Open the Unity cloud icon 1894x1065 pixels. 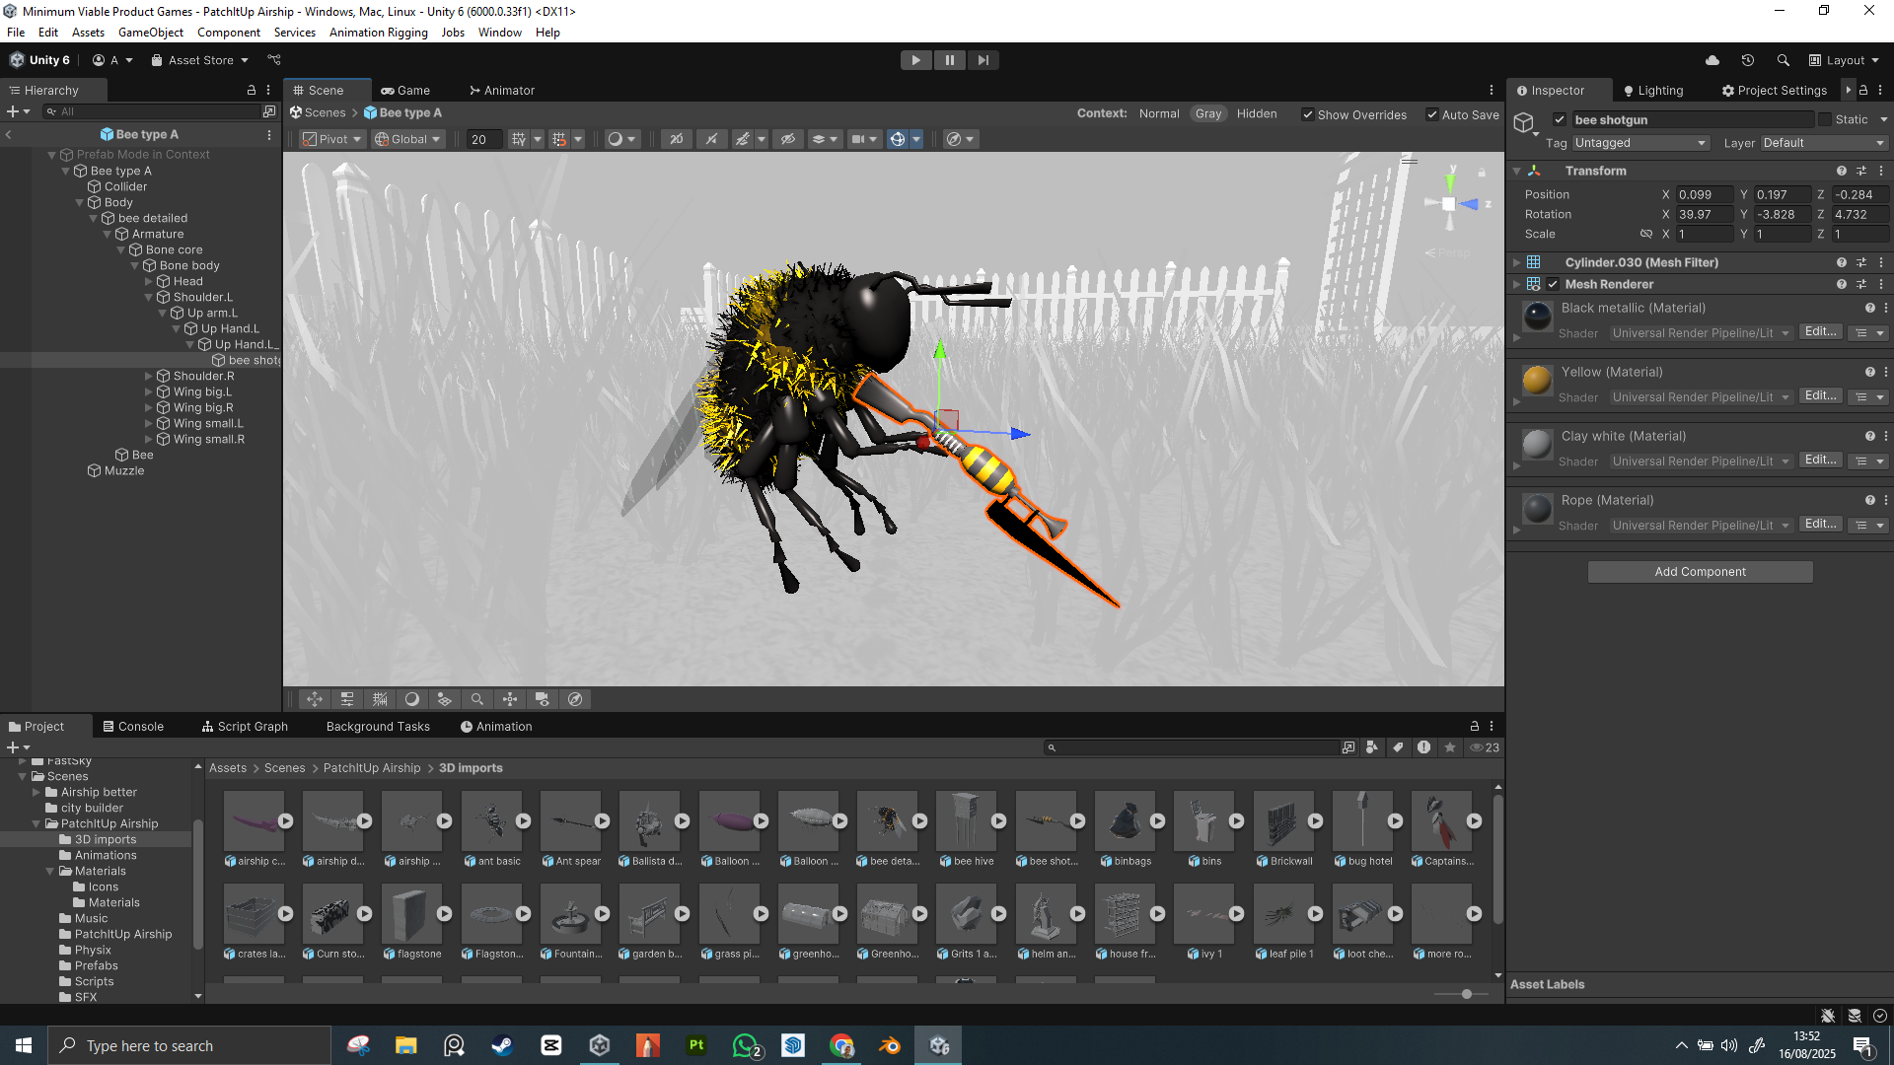coord(1712,60)
